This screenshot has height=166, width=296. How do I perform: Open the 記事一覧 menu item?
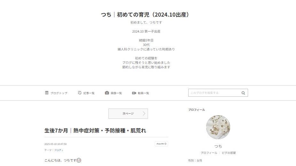86,93
